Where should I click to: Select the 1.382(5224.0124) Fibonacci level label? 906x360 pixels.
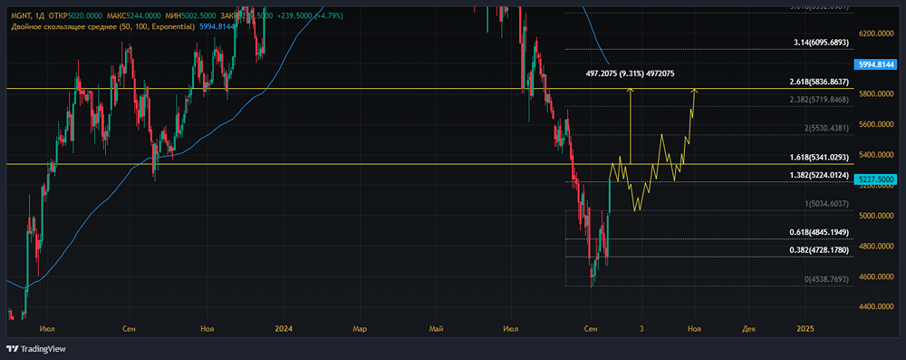(819, 174)
